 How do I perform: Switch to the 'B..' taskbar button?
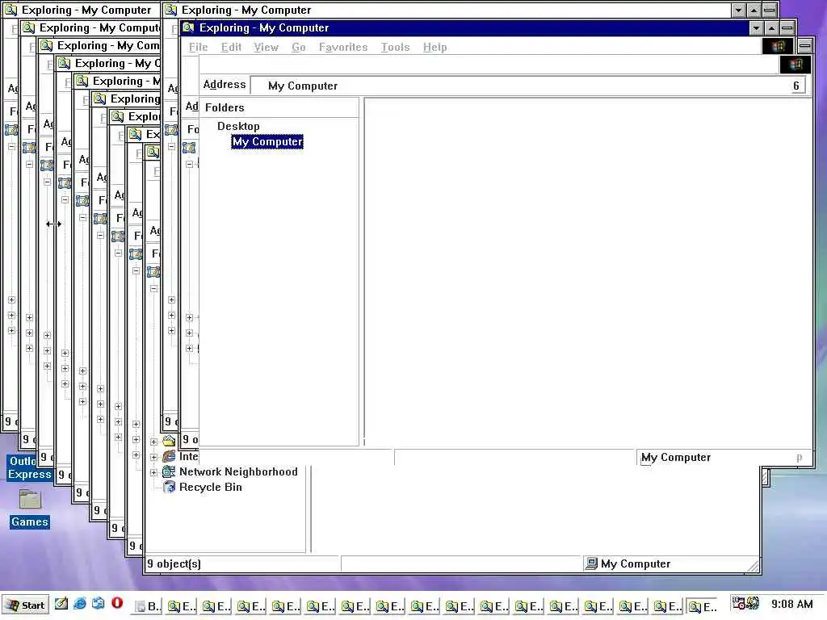coord(147,606)
